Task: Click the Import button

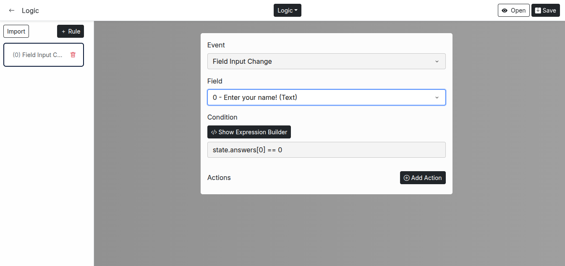Action: tap(16, 31)
